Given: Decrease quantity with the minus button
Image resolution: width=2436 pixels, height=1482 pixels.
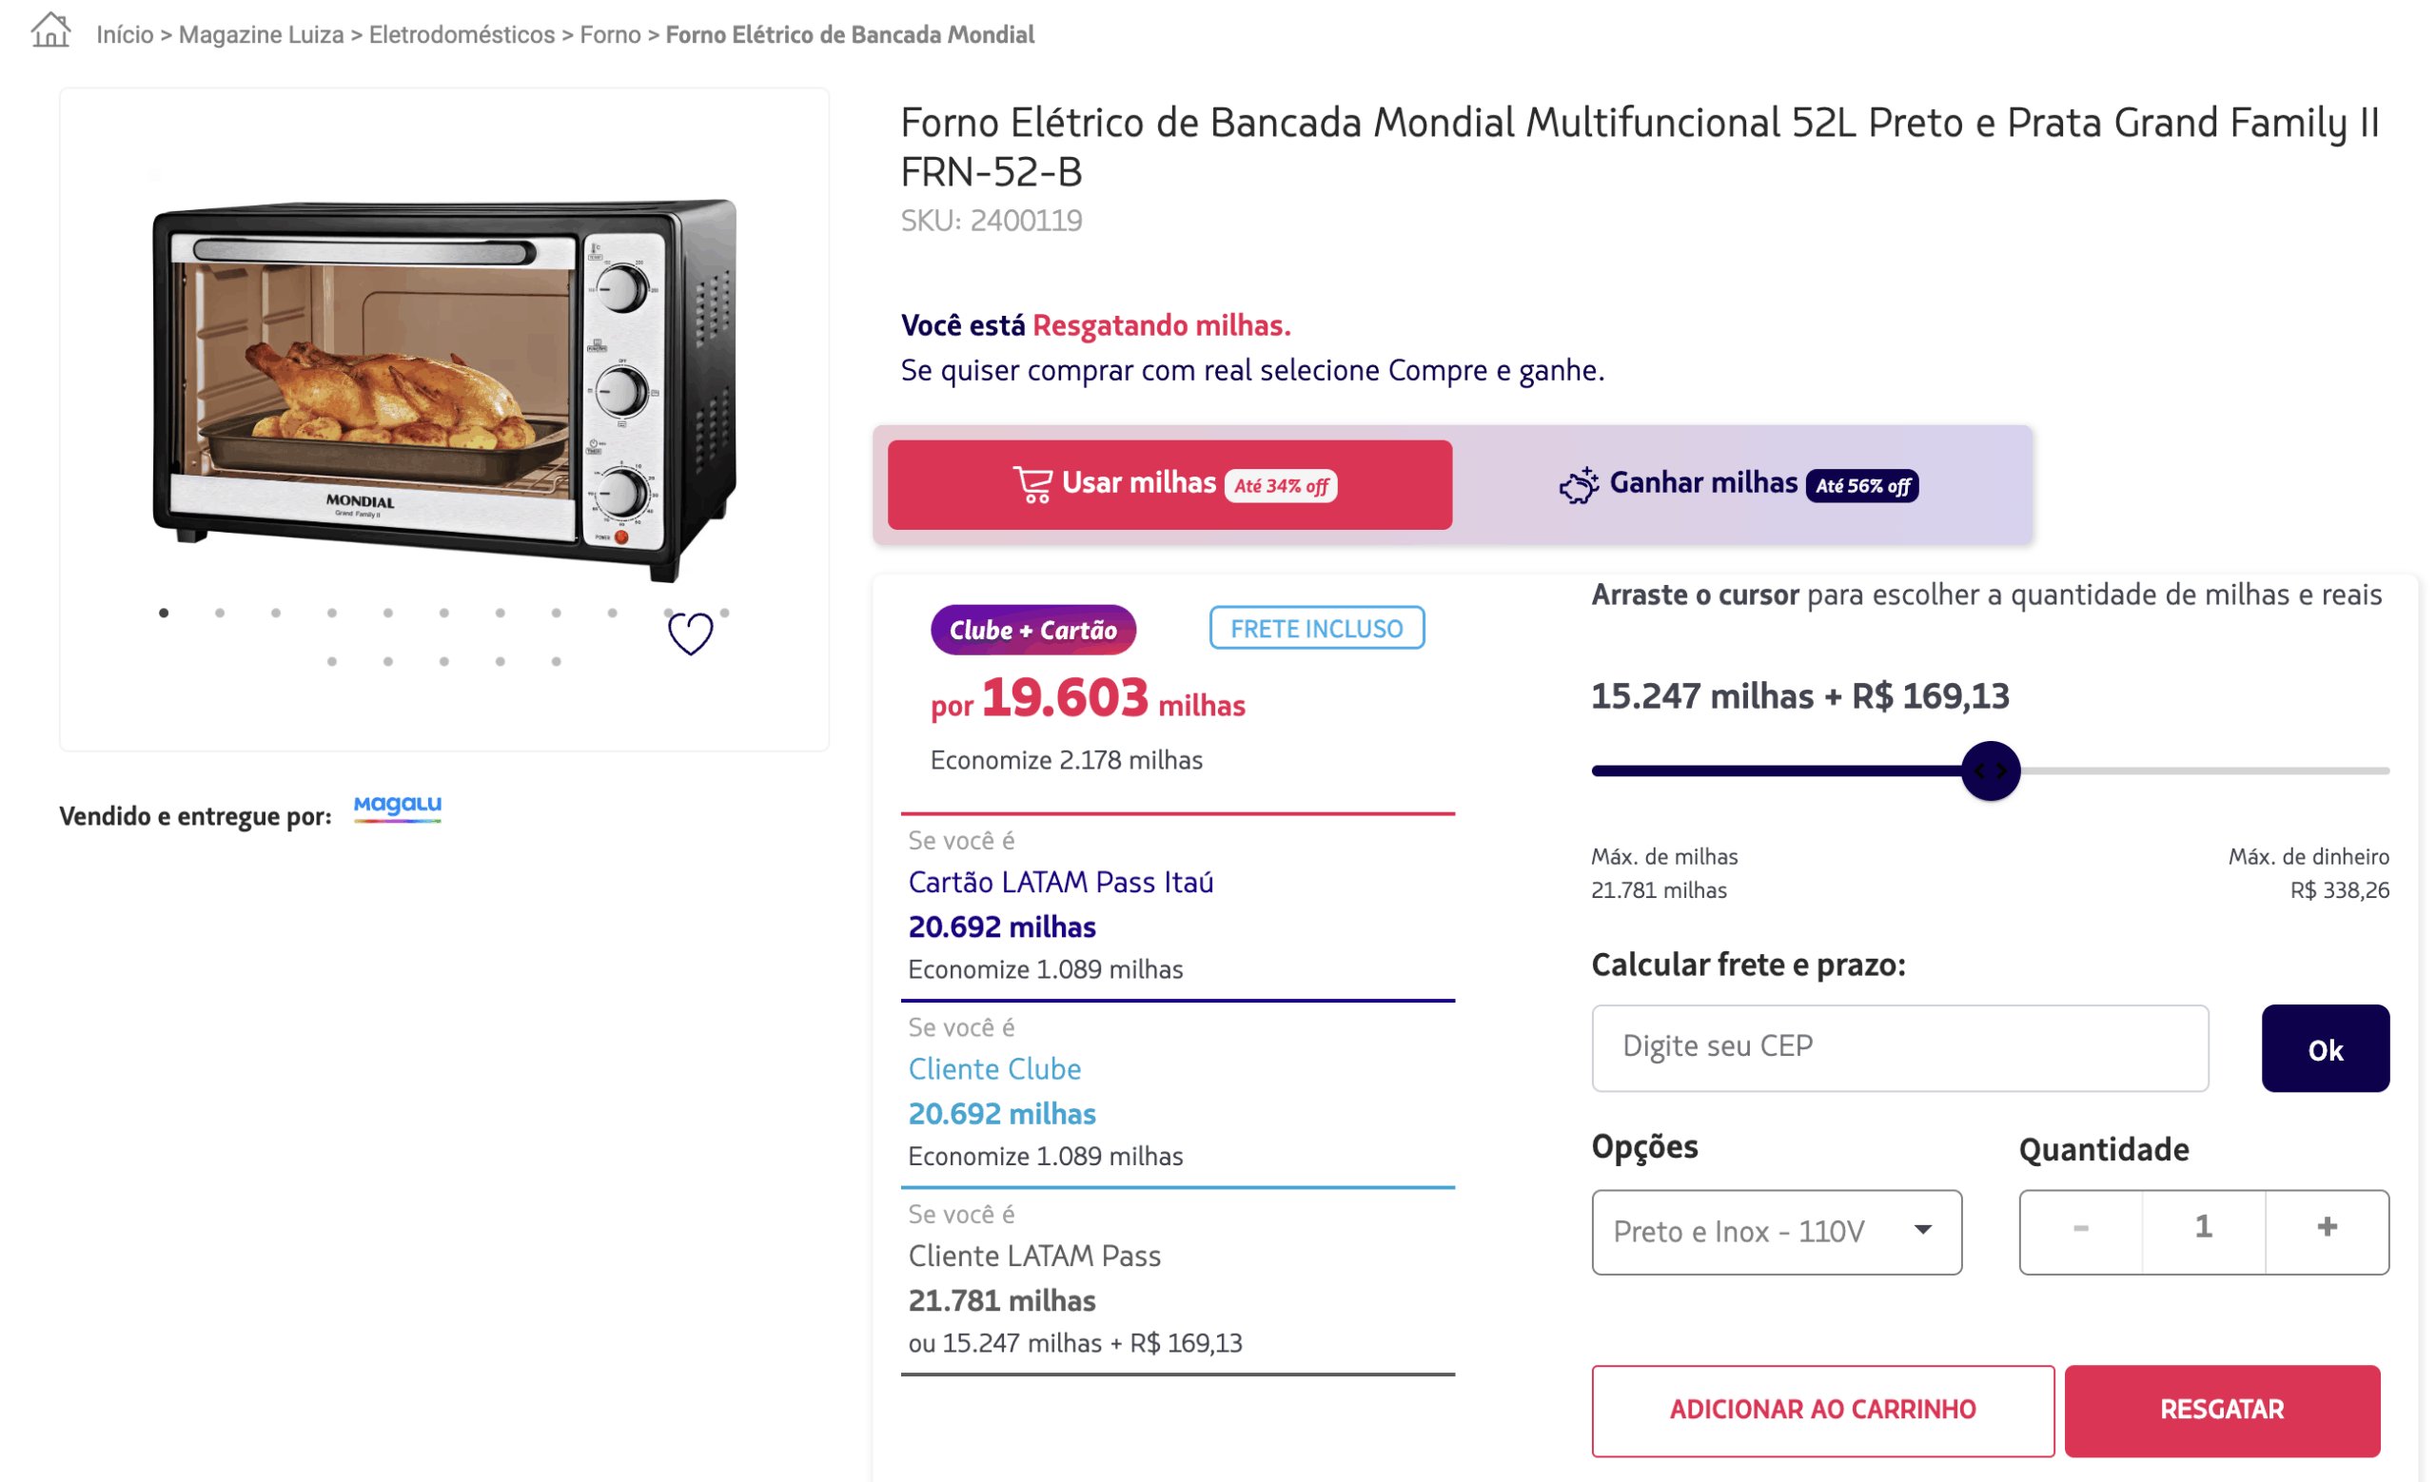Looking at the screenshot, I should point(2080,1228).
